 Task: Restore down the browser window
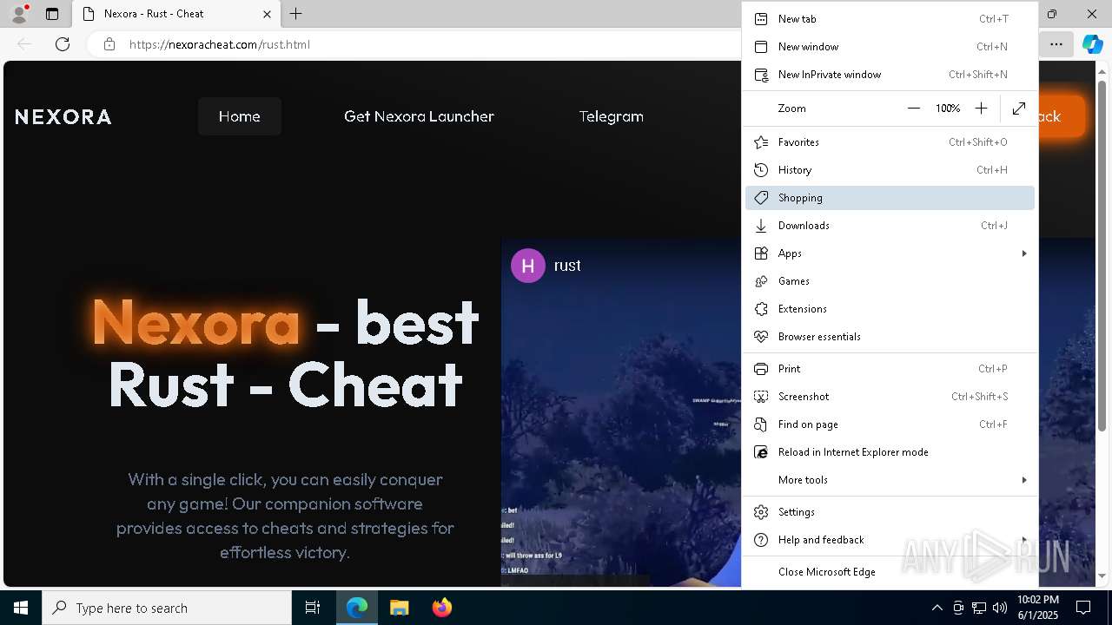click(x=1052, y=14)
